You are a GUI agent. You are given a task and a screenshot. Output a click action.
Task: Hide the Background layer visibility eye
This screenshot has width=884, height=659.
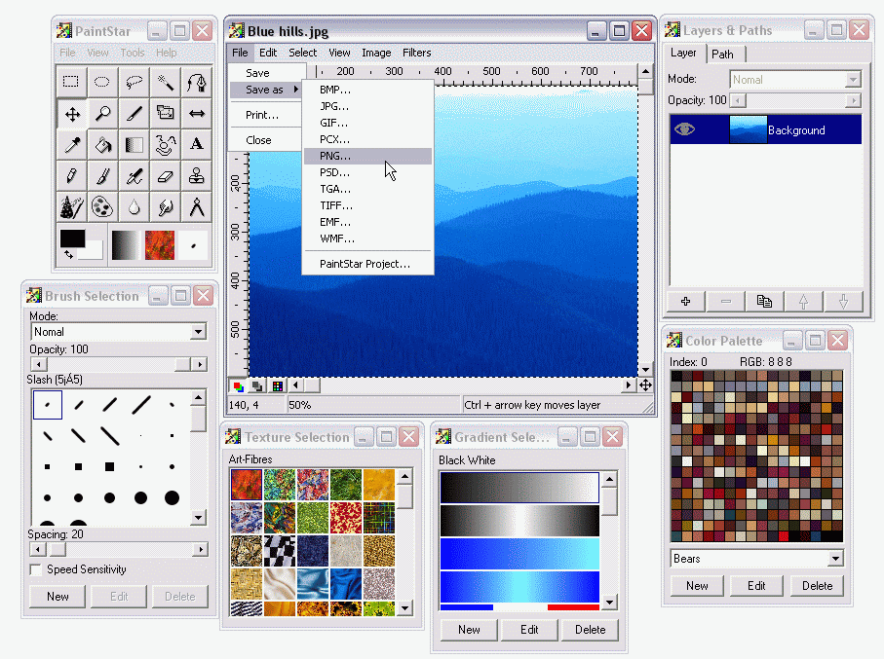(682, 128)
